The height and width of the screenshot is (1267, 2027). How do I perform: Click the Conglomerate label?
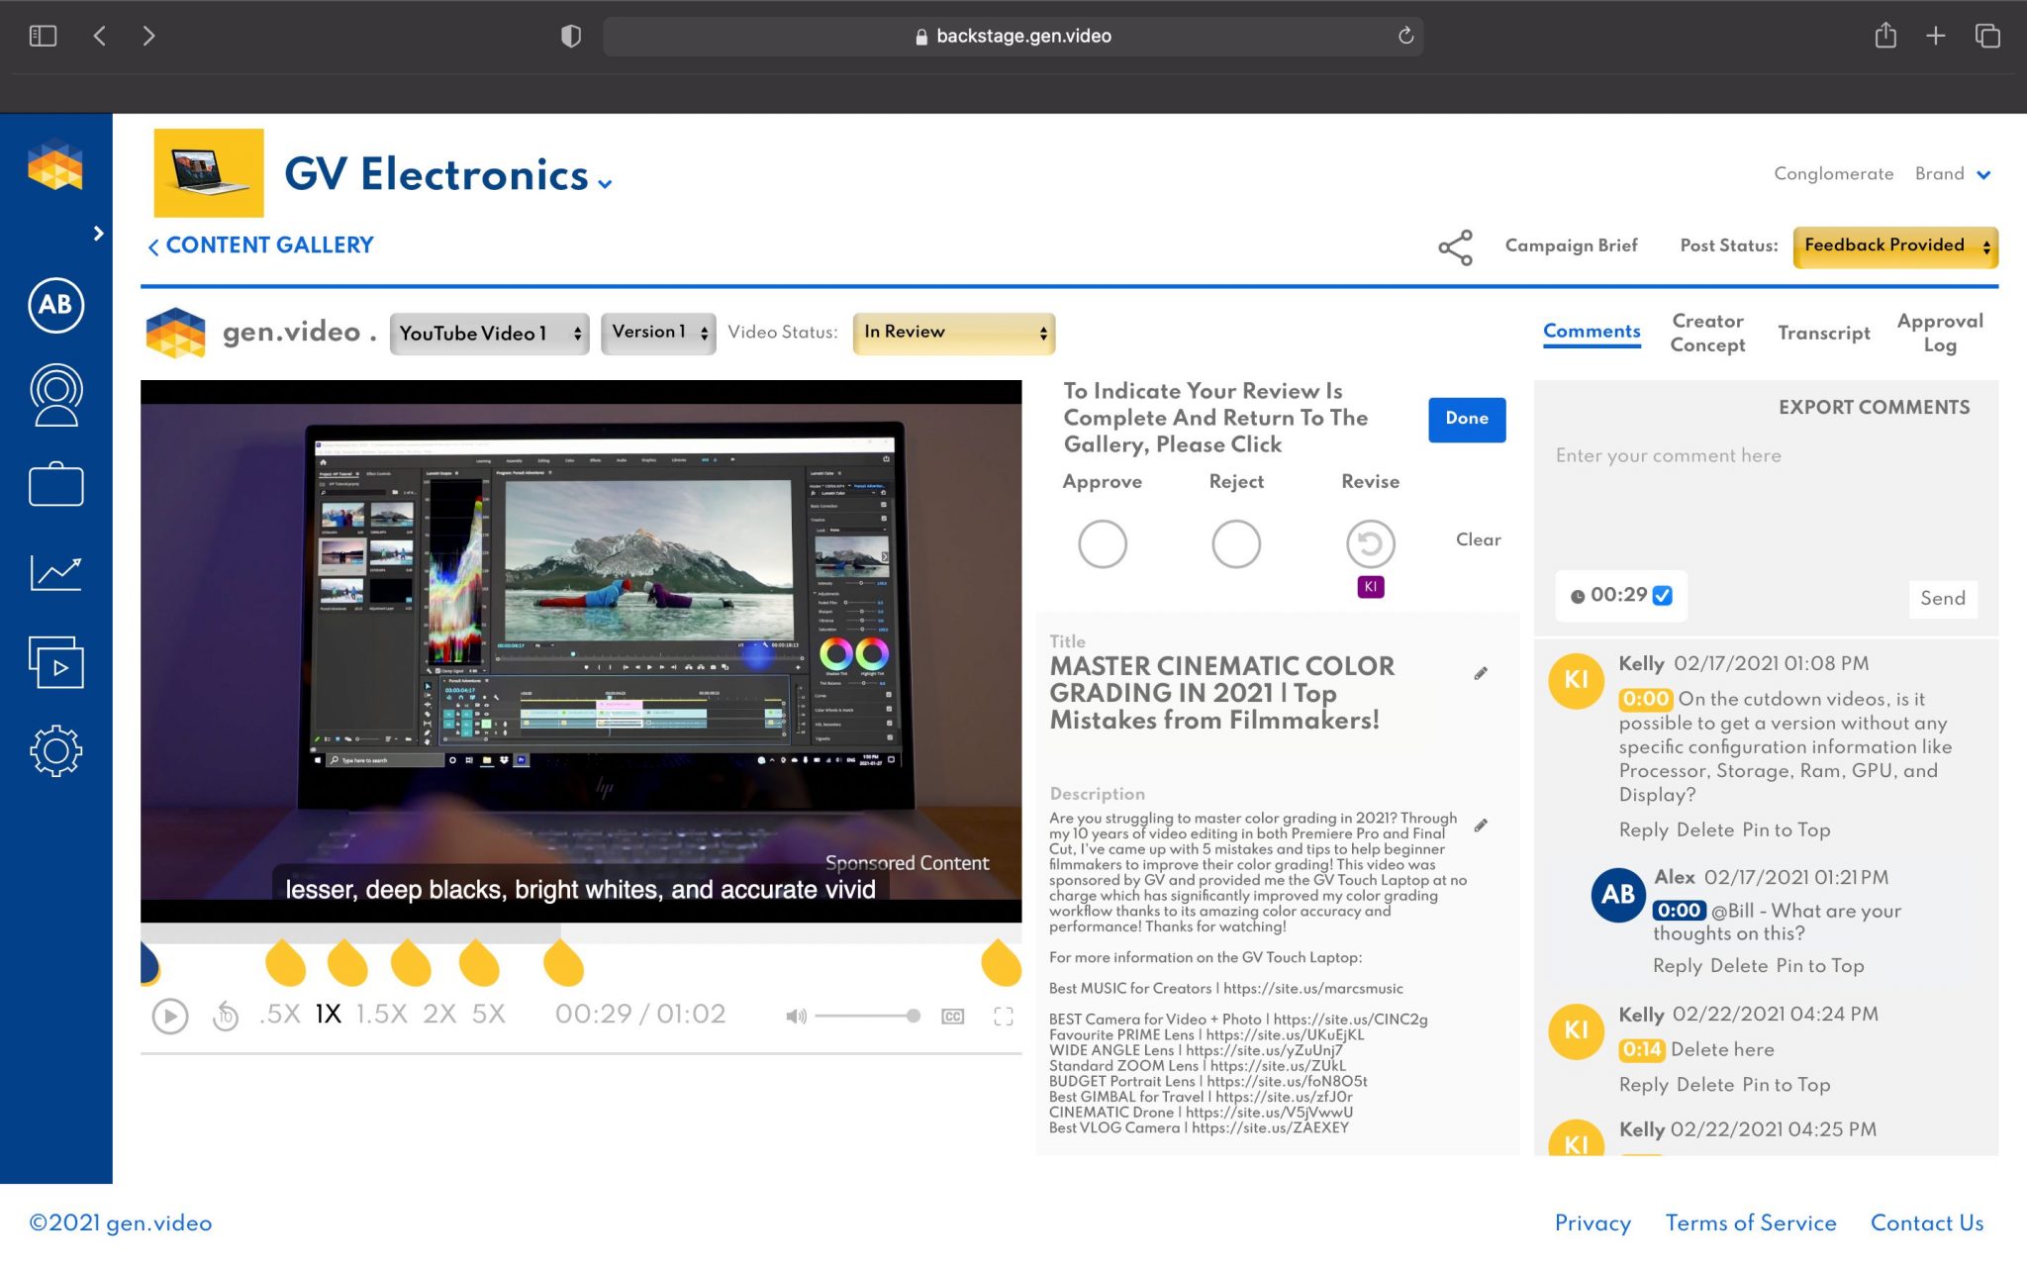click(1833, 174)
